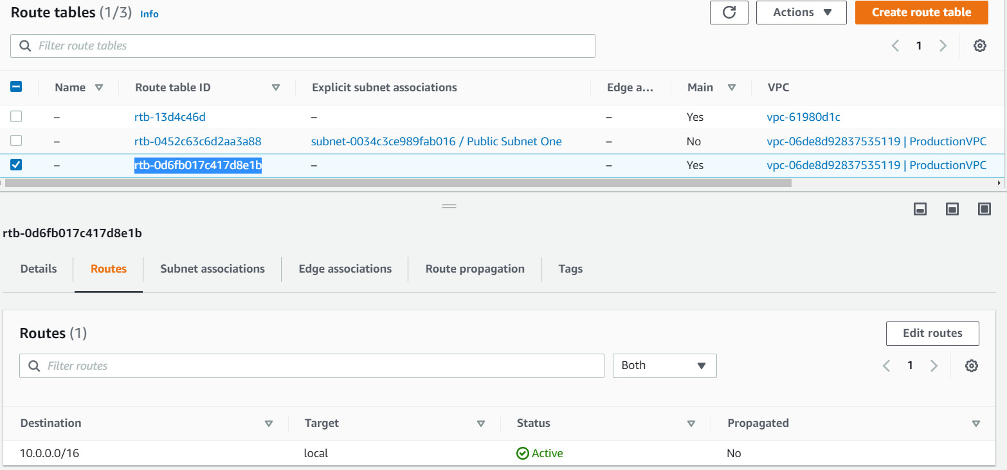Toggle select-all route tables checkbox
Image resolution: width=1007 pixels, height=470 pixels.
17,87
